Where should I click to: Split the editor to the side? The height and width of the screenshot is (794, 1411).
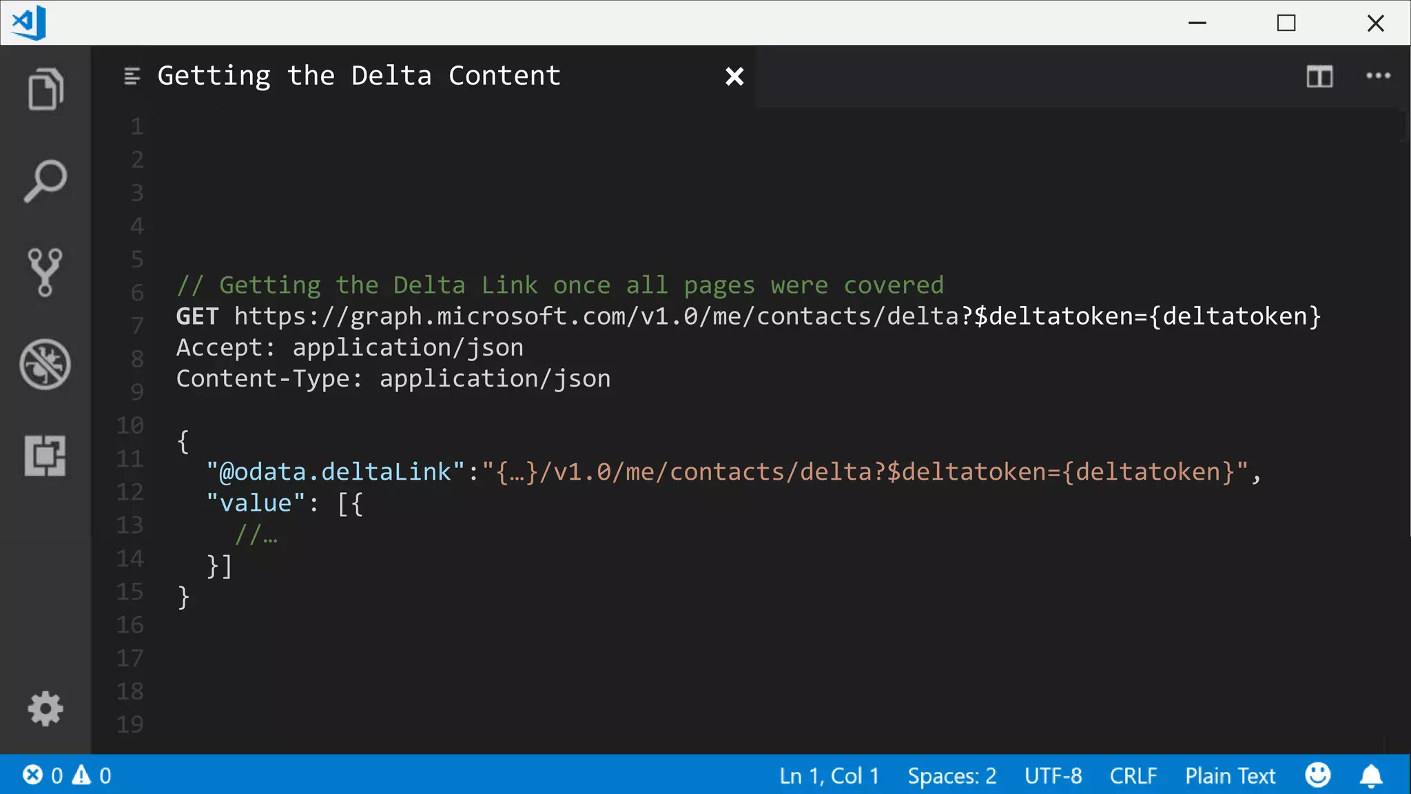point(1319,76)
